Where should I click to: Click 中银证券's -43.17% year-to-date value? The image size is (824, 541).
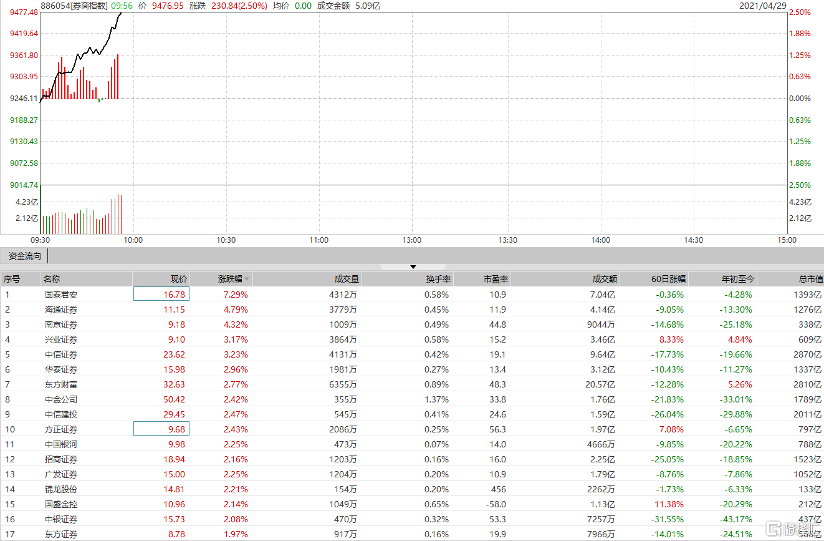(x=735, y=519)
